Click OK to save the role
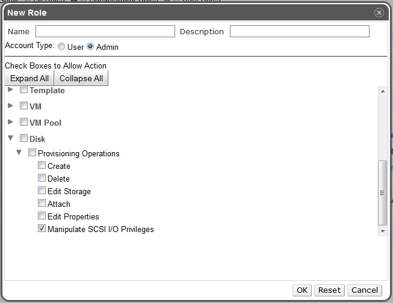393x303 pixels. tap(302, 290)
